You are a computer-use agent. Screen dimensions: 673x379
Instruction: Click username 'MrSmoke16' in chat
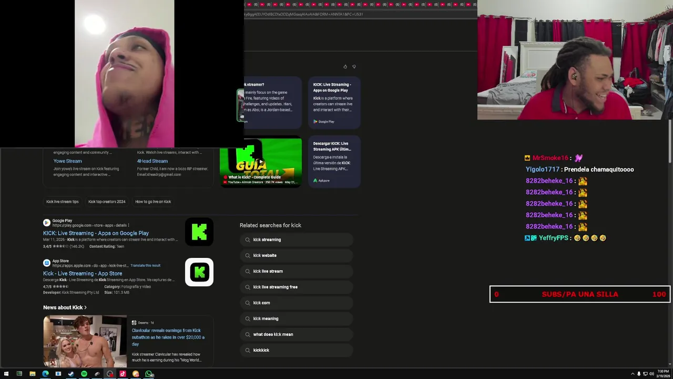pos(550,158)
